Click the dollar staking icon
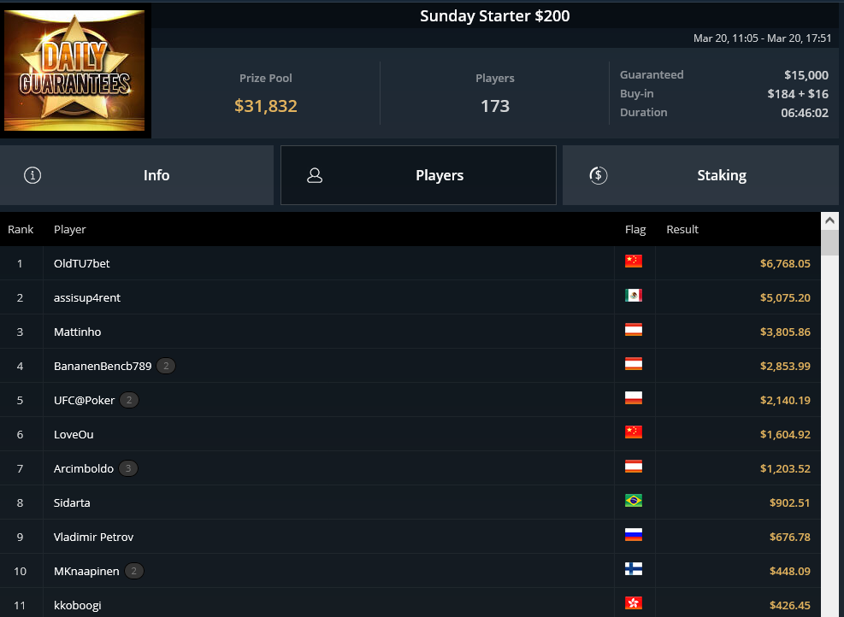This screenshot has height=617, width=844. pyautogui.click(x=598, y=175)
